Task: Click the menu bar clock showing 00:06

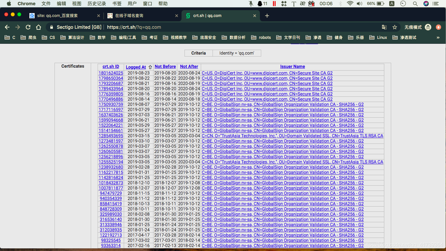Action: point(326,4)
